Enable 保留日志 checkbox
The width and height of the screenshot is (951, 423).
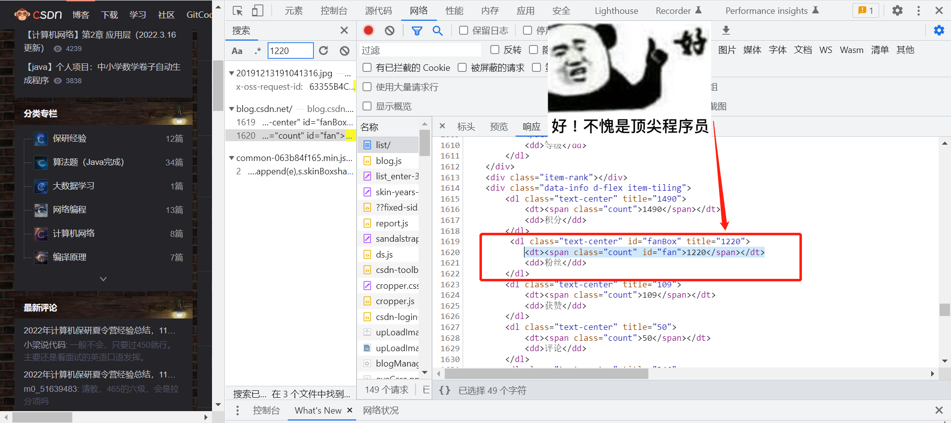coord(464,31)
